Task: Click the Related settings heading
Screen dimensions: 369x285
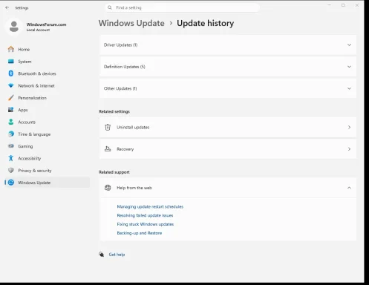Action: [114, 111]
